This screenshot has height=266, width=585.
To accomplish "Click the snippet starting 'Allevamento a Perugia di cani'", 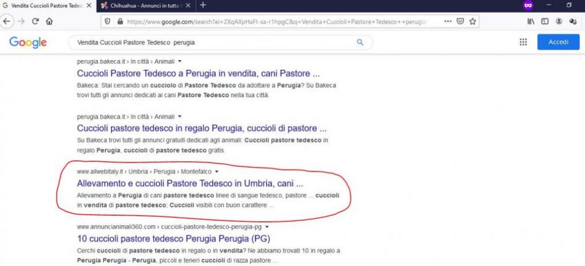I will [x=208, y=200].
